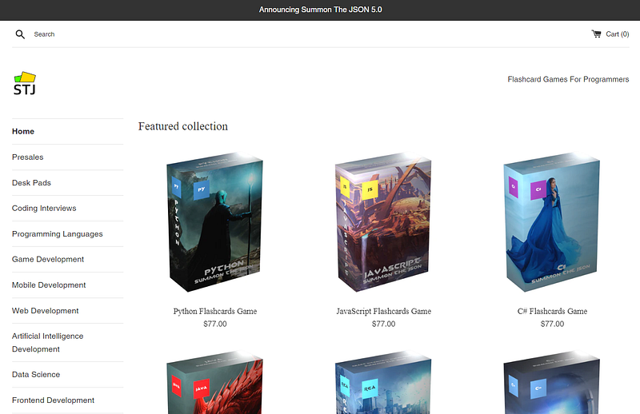
Task: Click Python Flashcards Game title
Action: [215, 311]
